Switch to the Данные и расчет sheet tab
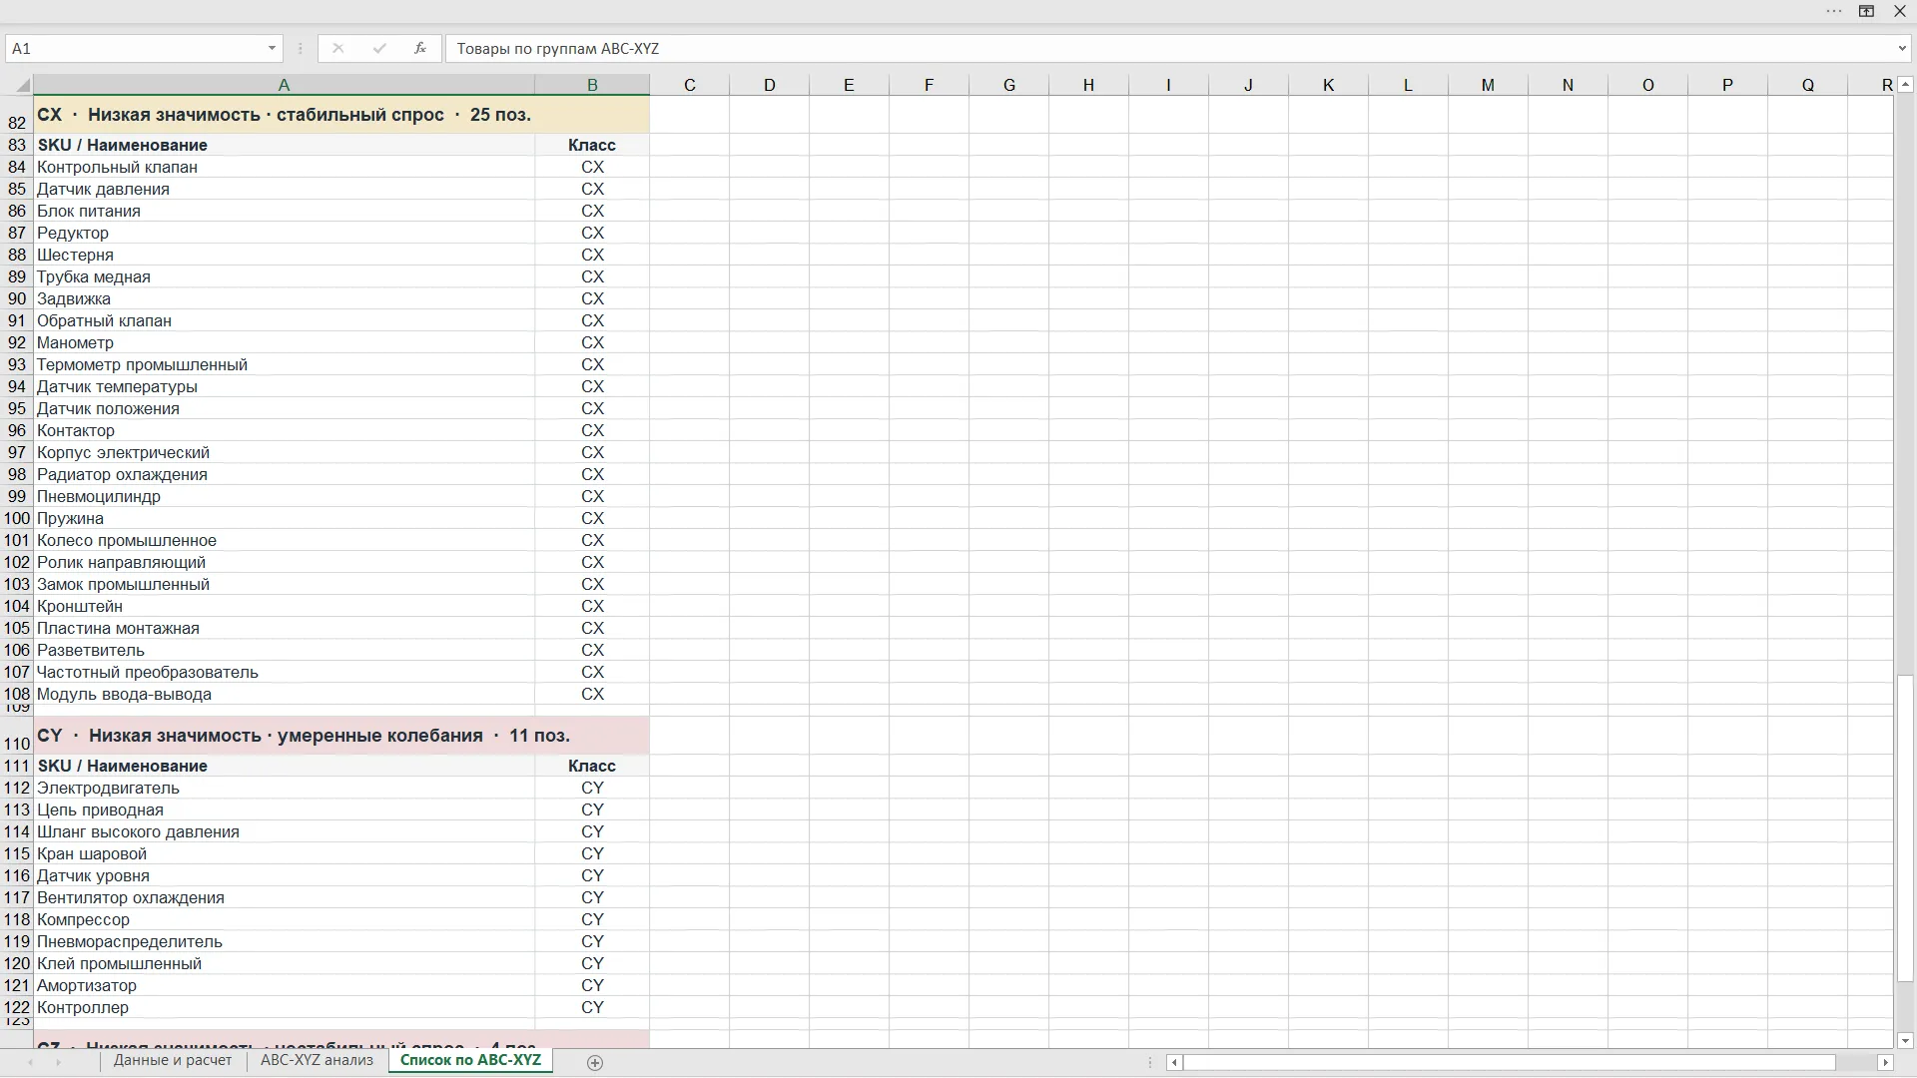 pyautogui.click(x=173, y=1060)
